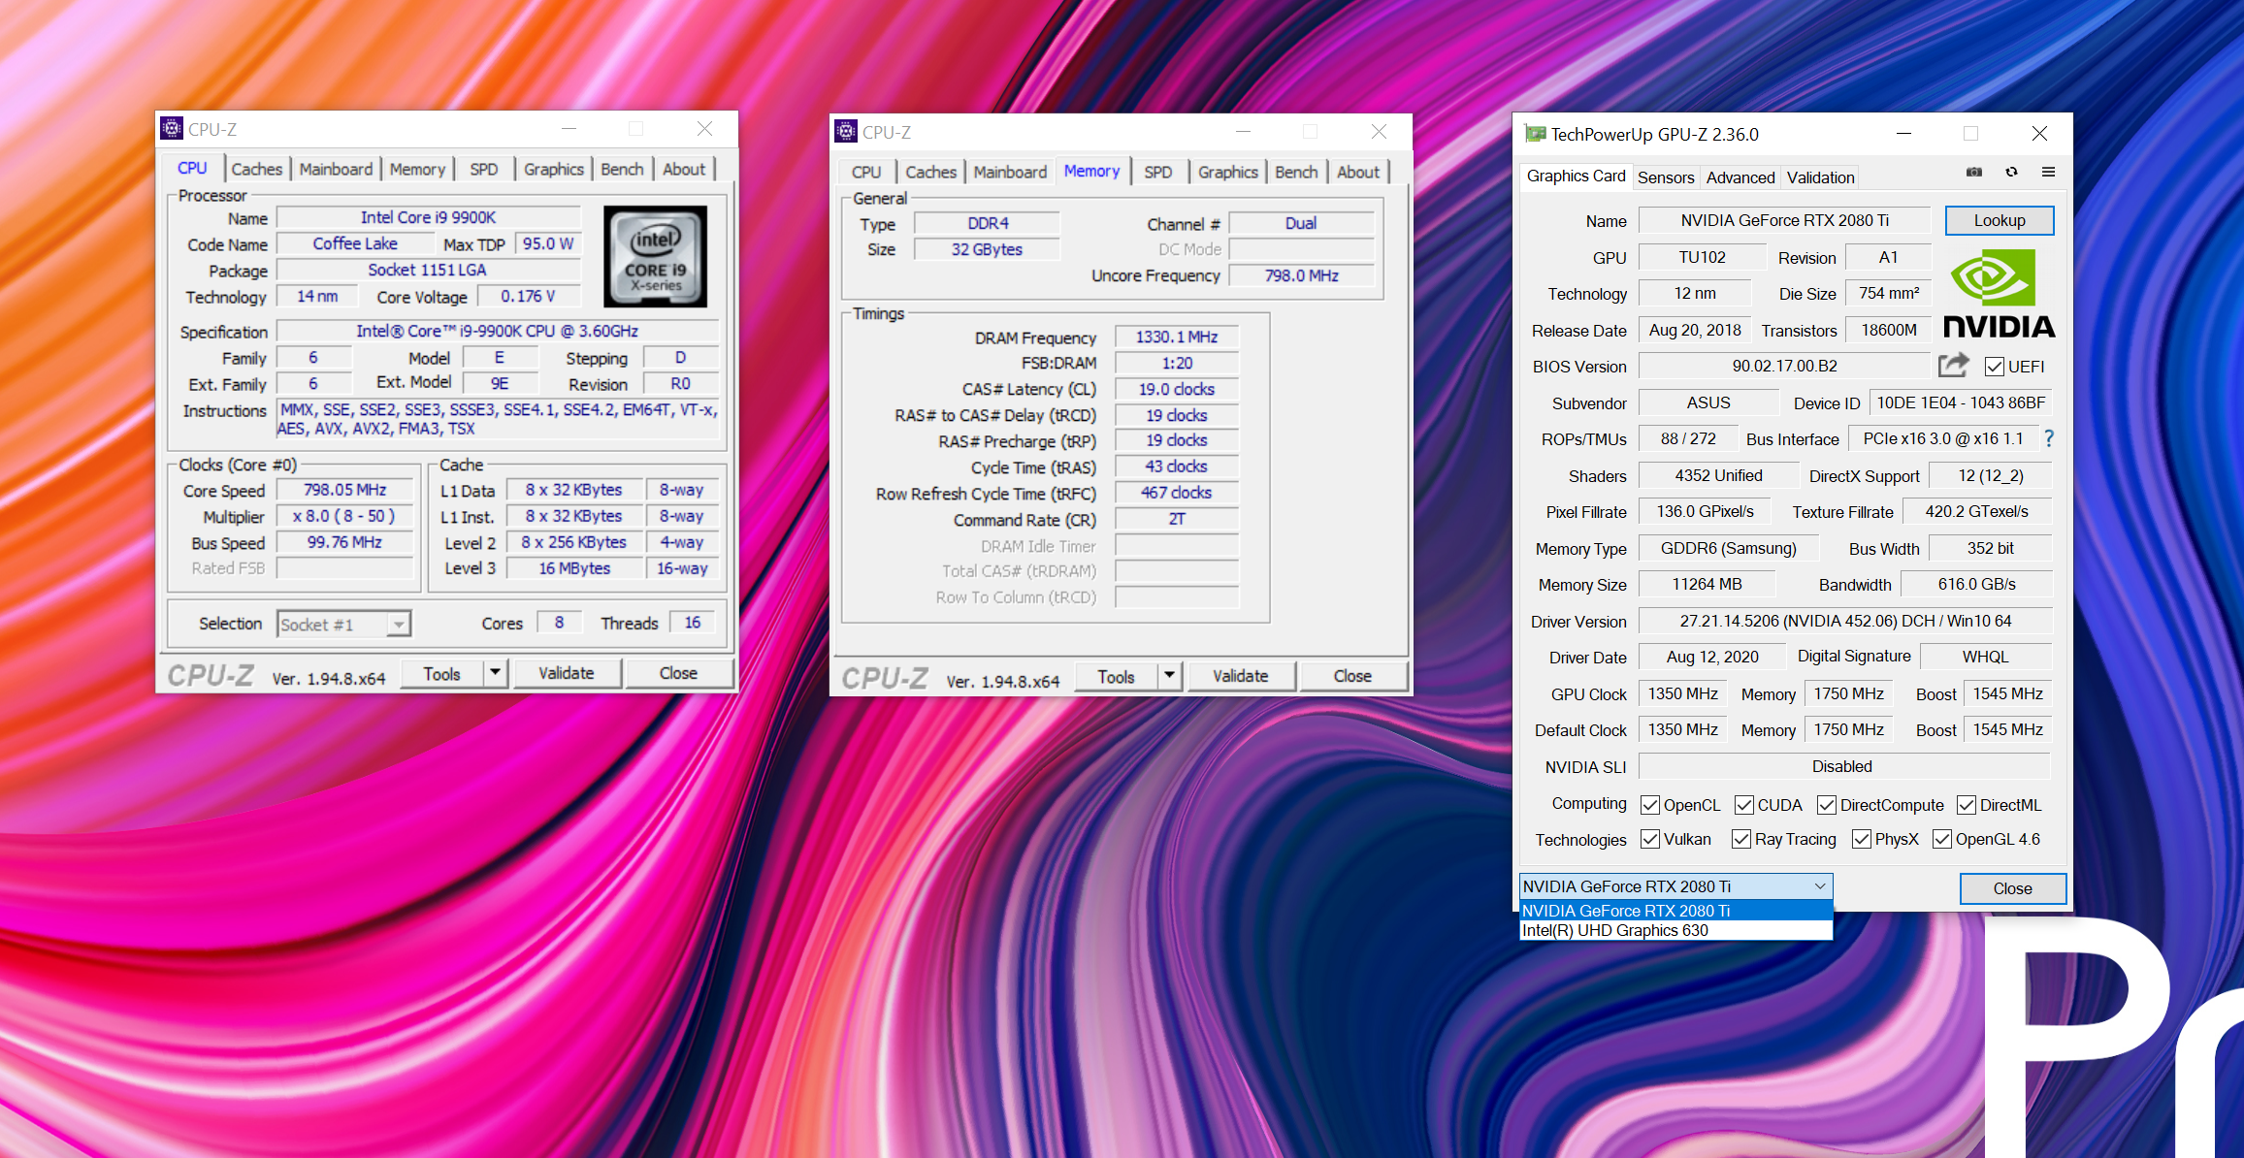The width and height of the screenshot is (2244, 1158).
Task: Click Validate in Memory CPU-Z window
Action: click(1241, 676)
